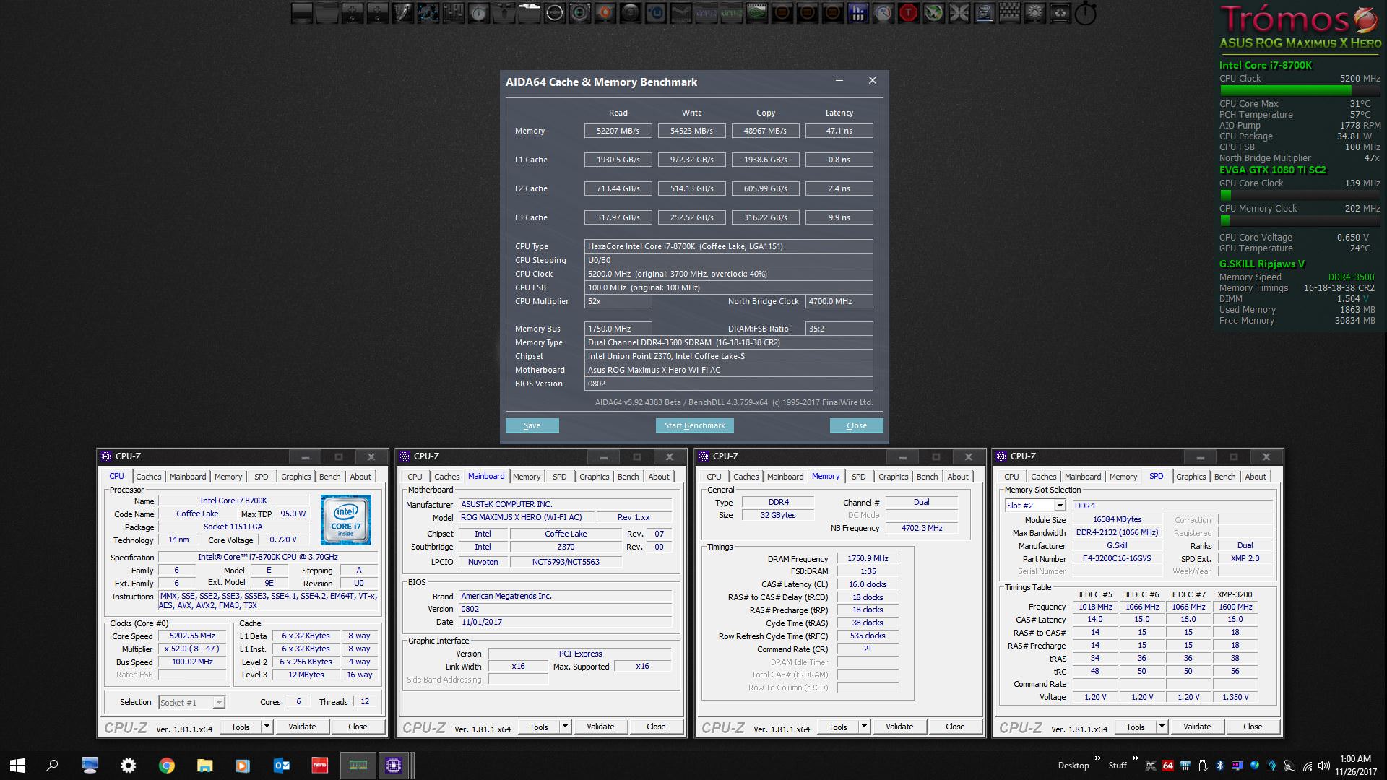
Task: Click Start Benchmark in AIDA64
Action: [x=695, y=425]
